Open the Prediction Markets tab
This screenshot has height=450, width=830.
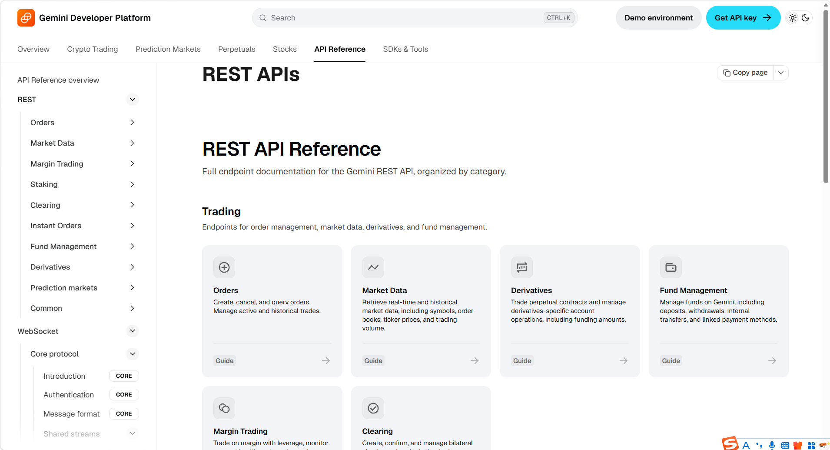coord(168,49)
